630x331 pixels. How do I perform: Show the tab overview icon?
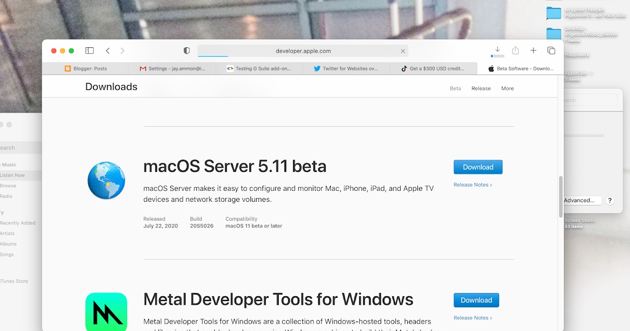[551, 50]
